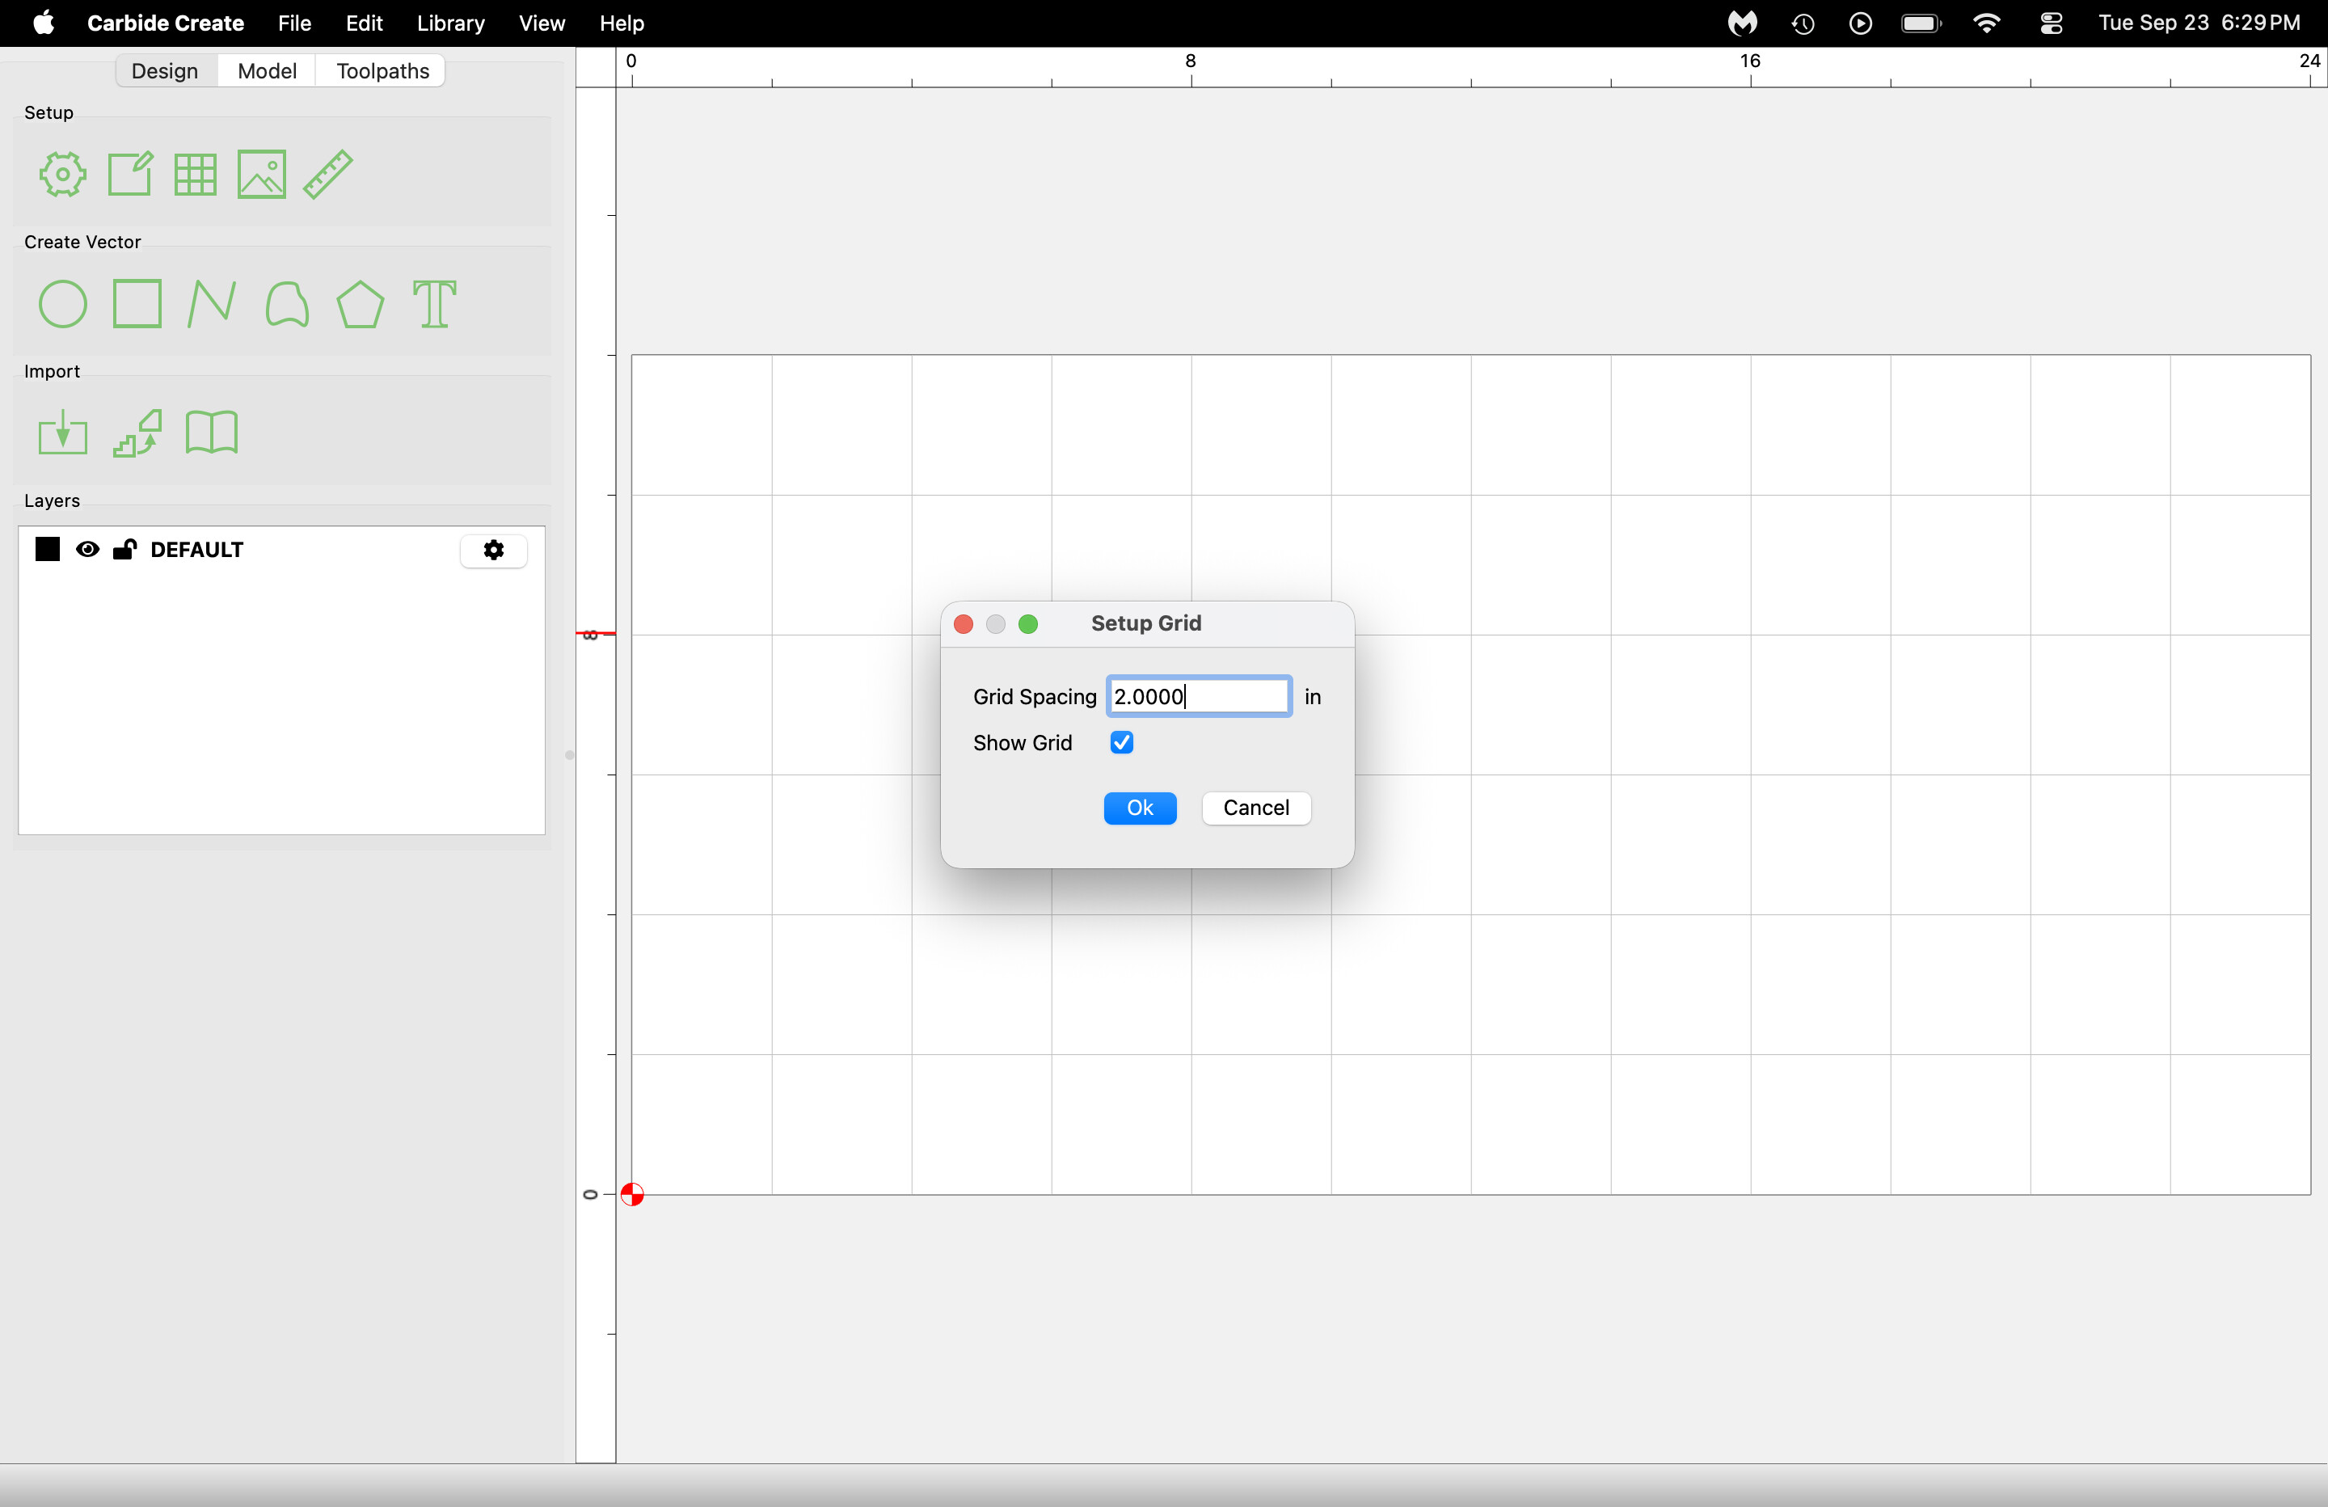Viewport: 2328px width, 1507px height.
Task: Open DEFAULT layer settings gear
Action: click(494, 550)
